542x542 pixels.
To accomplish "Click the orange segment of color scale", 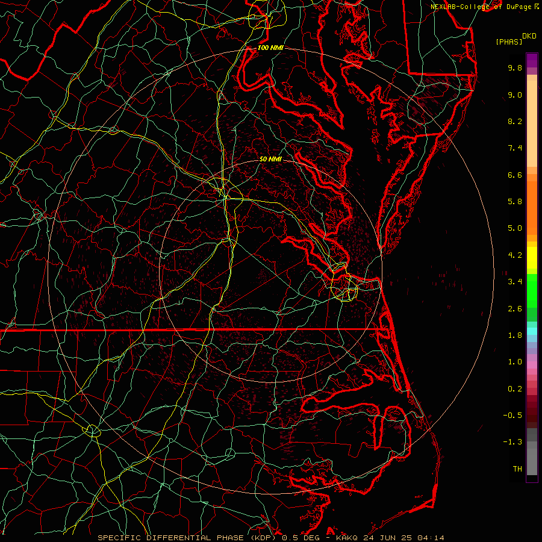I will pos(532,208).
